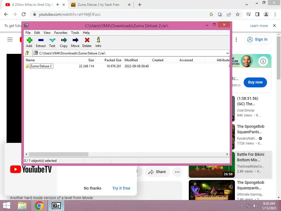Screen dimensions: 281x211
Task: Sort by the Accessed column header
Action: [191, 60]
